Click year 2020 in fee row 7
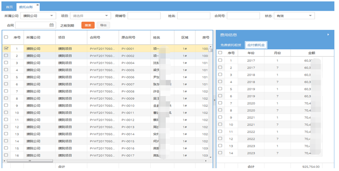Viewport: 339px width, 171px height. tap(251, 103)
